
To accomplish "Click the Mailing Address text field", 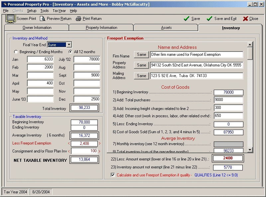I will coord(197,76).
